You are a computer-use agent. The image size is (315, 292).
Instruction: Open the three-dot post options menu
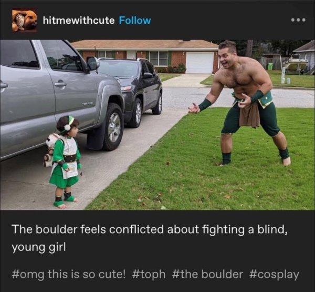(298, 20)
